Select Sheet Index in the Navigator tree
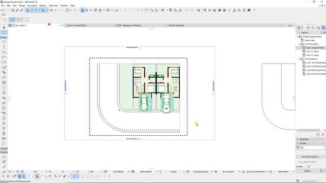This screenshot has height=183, width=326. click(x=309, y=41)
